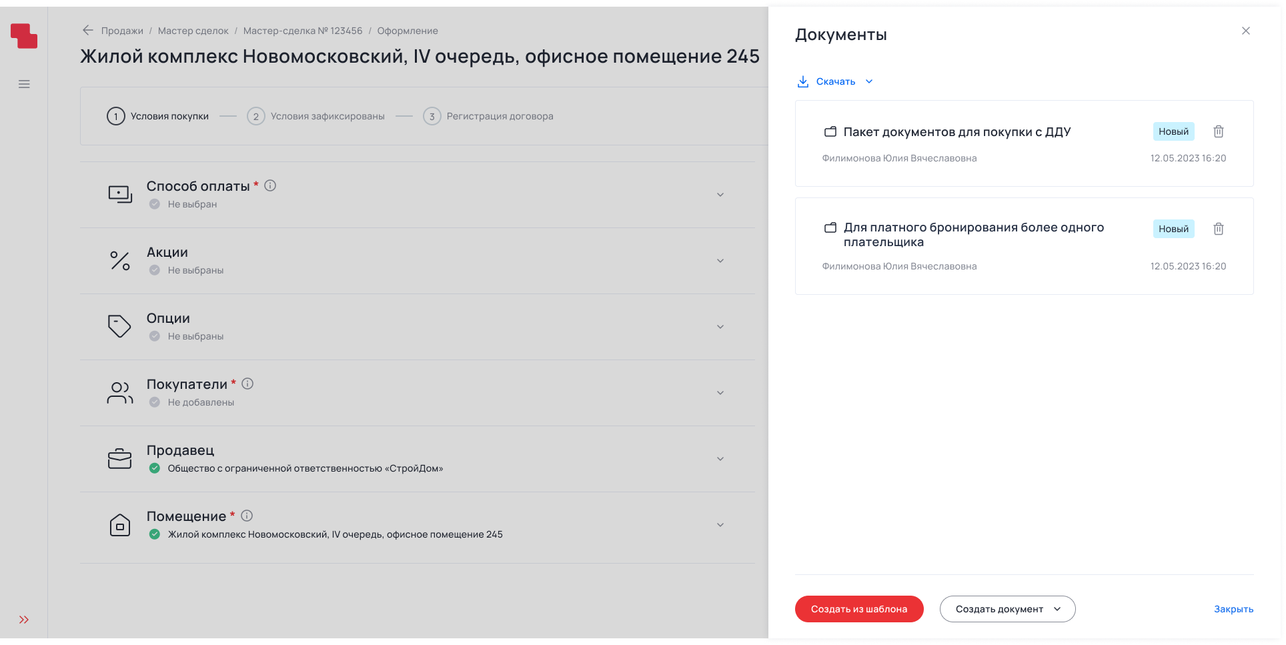Viewport: 1286px width, 645px height.
Task: Click the Акции percent icon
Action: tap(120, 261)
